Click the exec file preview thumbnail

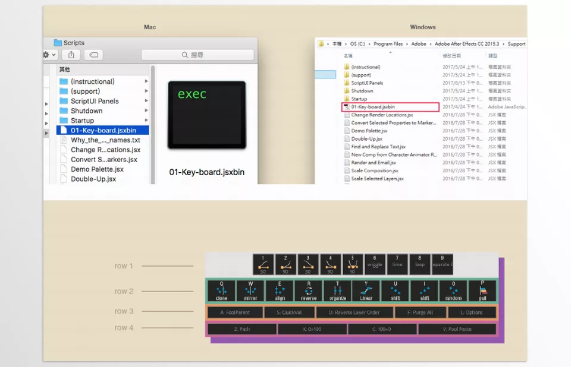(x=207, y=115)
